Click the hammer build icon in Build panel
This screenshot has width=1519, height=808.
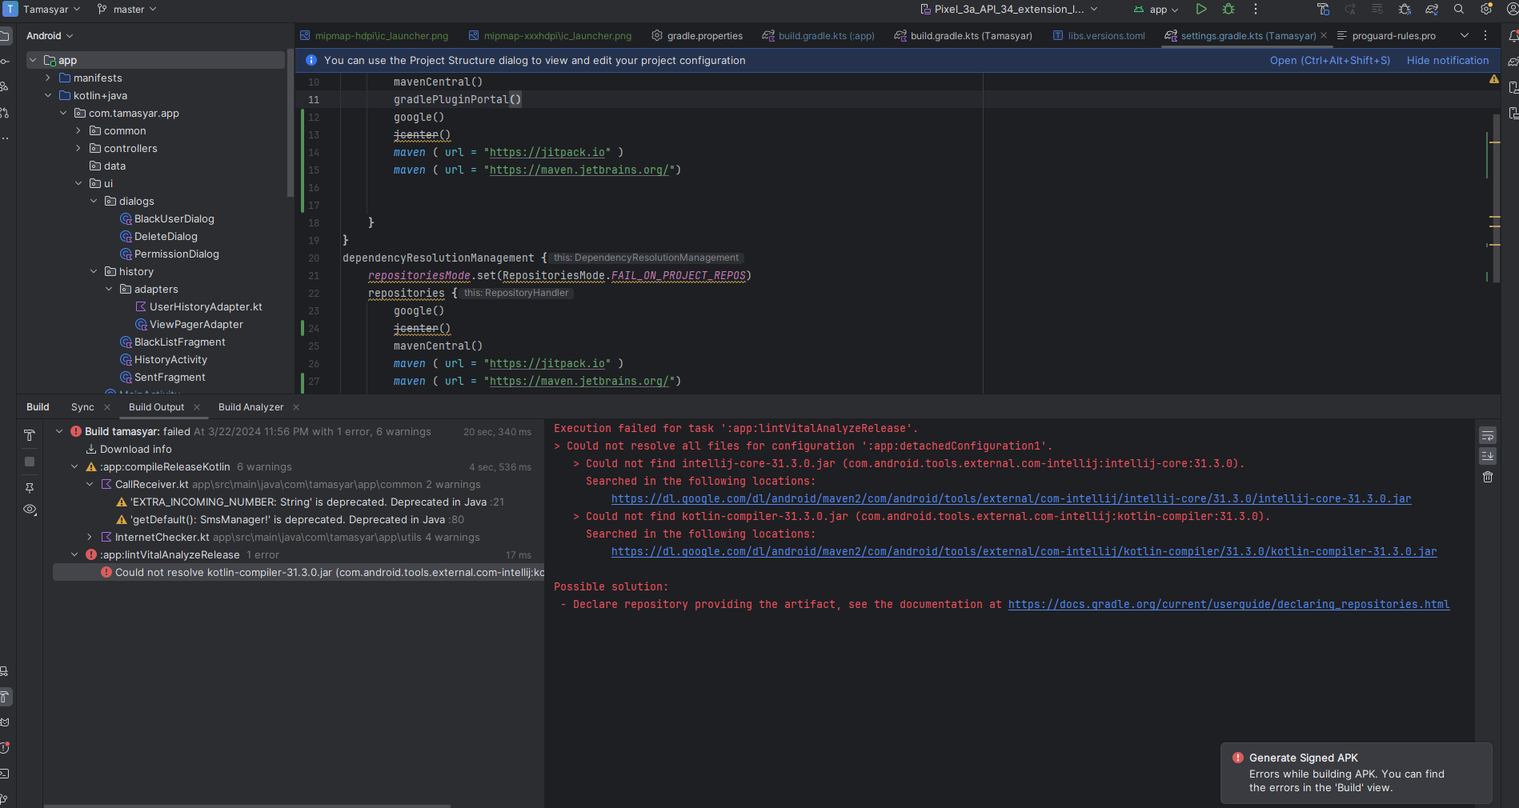coord(30,435)
